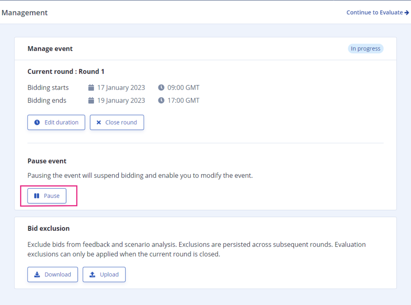Viewport: 411px width, 305px height.
Task: Click the Bidding starts label
Action: pyautogui.click(x=48, y=87)
